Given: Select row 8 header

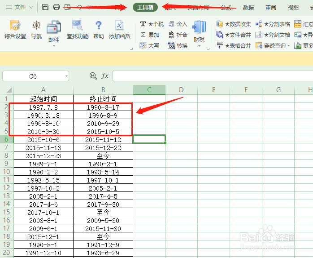Looking at the screenshot, I should point(6,156).
